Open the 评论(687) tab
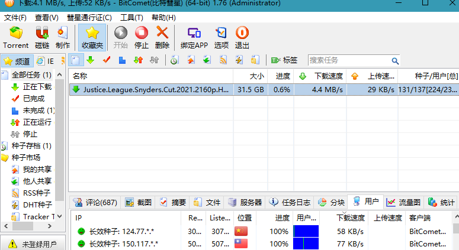459x250 pixels. (x=95, y=202)
